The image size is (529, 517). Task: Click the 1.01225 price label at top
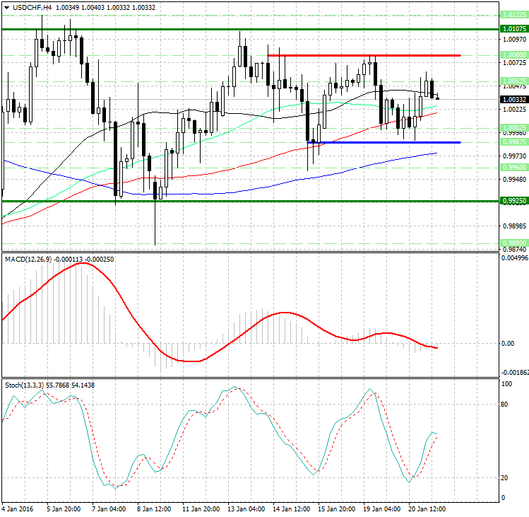(512, 14)
